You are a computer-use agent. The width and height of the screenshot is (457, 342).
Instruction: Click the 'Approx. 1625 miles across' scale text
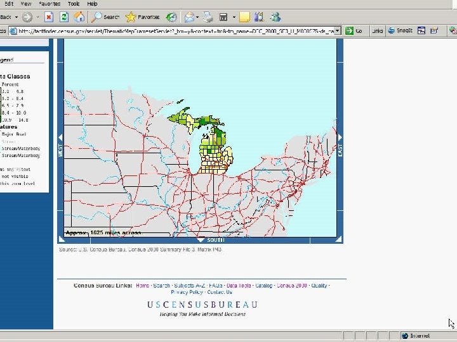(x=103, y=233)
